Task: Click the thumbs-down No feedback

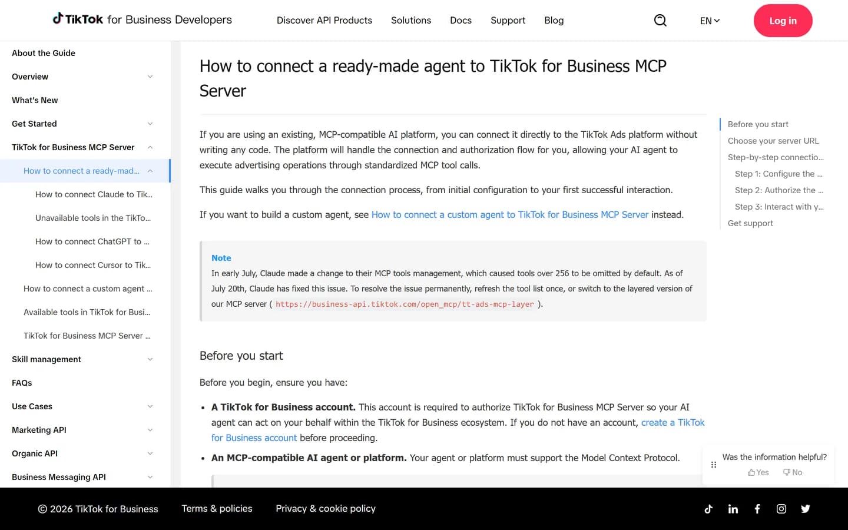Action: tap(793, 472)
